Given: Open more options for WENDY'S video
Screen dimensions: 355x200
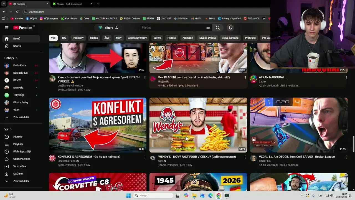Looking at the screenshot, I should pos(245,157).
